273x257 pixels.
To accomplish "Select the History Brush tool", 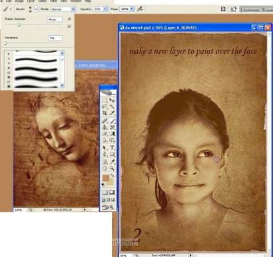I will point(112,128).
